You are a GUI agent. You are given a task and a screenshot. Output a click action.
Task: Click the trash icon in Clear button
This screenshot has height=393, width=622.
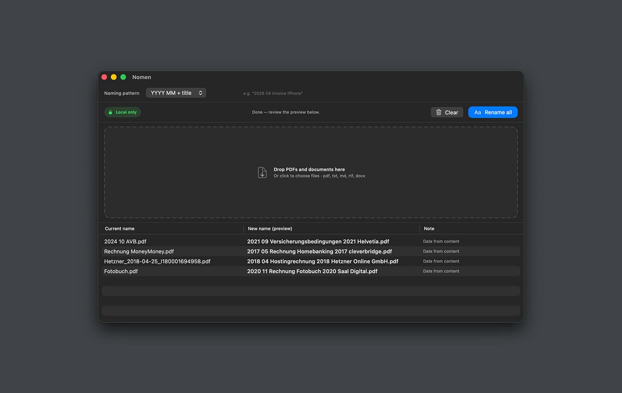click(439, 112)
